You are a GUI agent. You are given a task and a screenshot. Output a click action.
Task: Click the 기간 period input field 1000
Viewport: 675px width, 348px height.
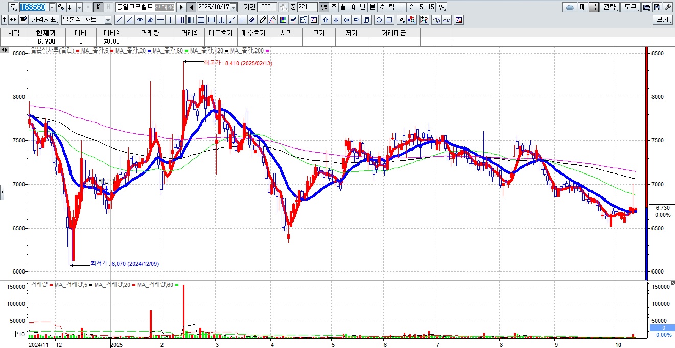point(267,7)
